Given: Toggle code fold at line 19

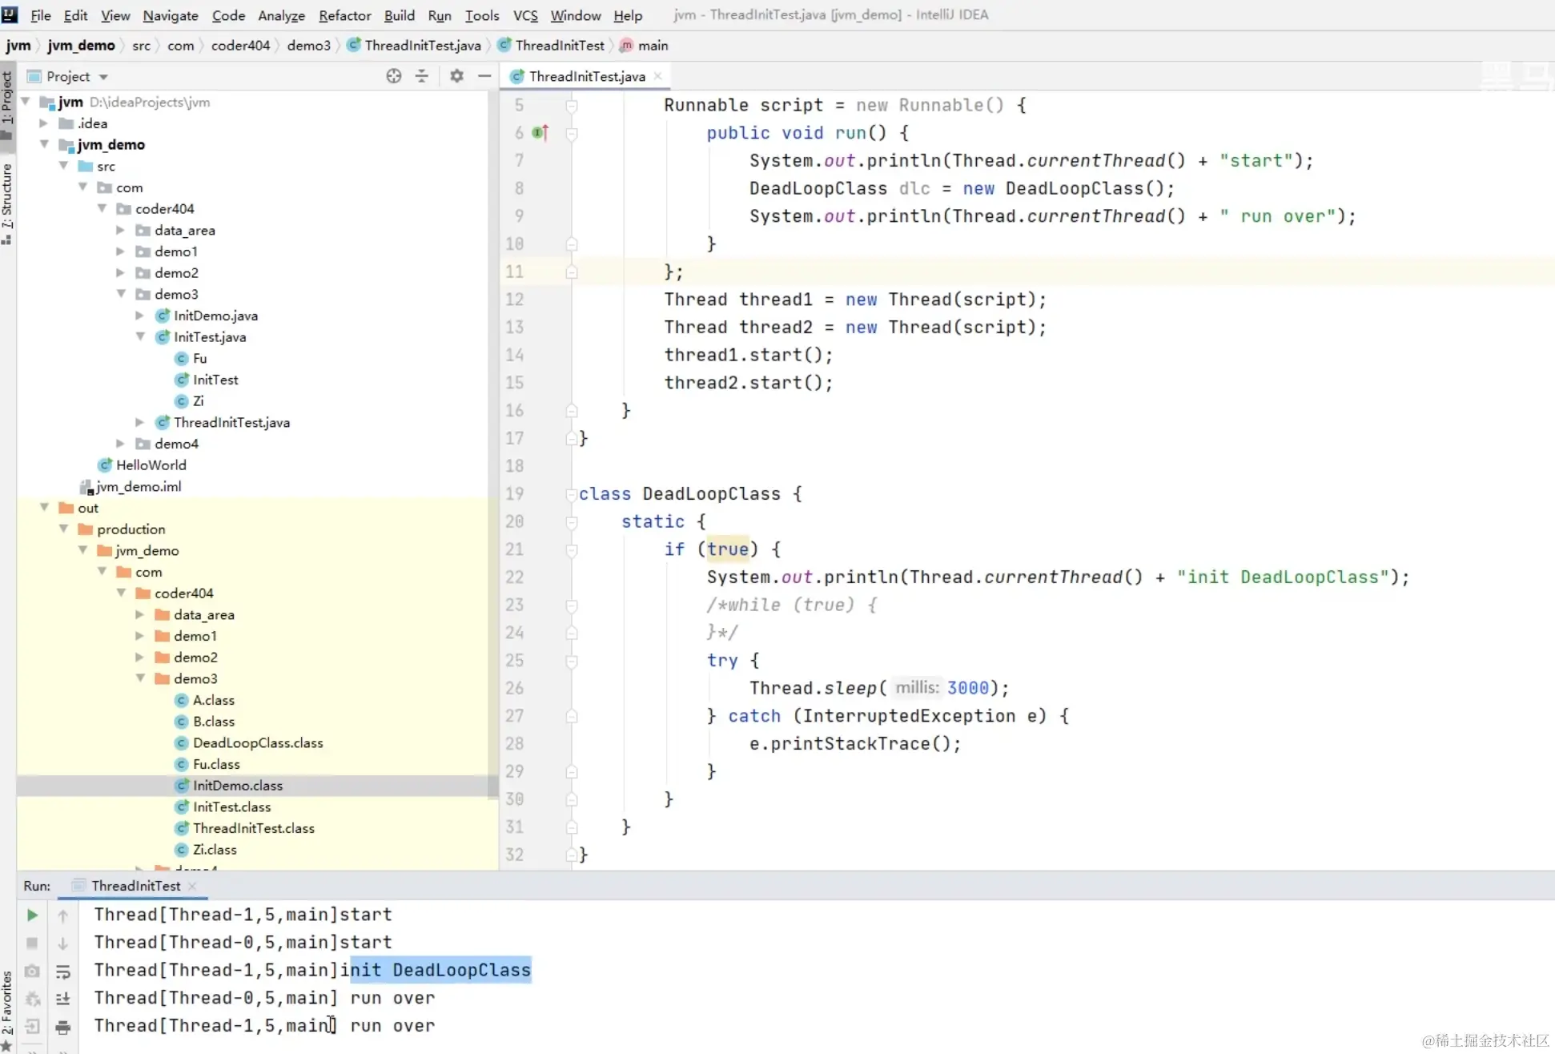Looking at the screenshot, I should pos(571,494).
